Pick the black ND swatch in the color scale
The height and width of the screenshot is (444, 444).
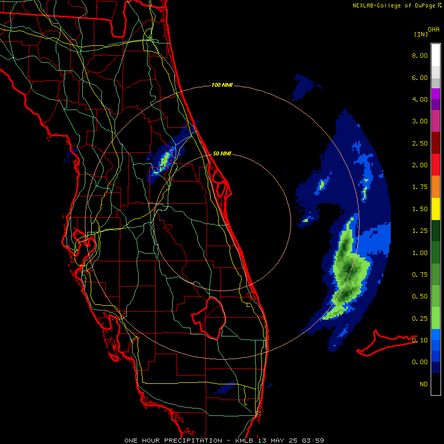click(x=436, y=384)
